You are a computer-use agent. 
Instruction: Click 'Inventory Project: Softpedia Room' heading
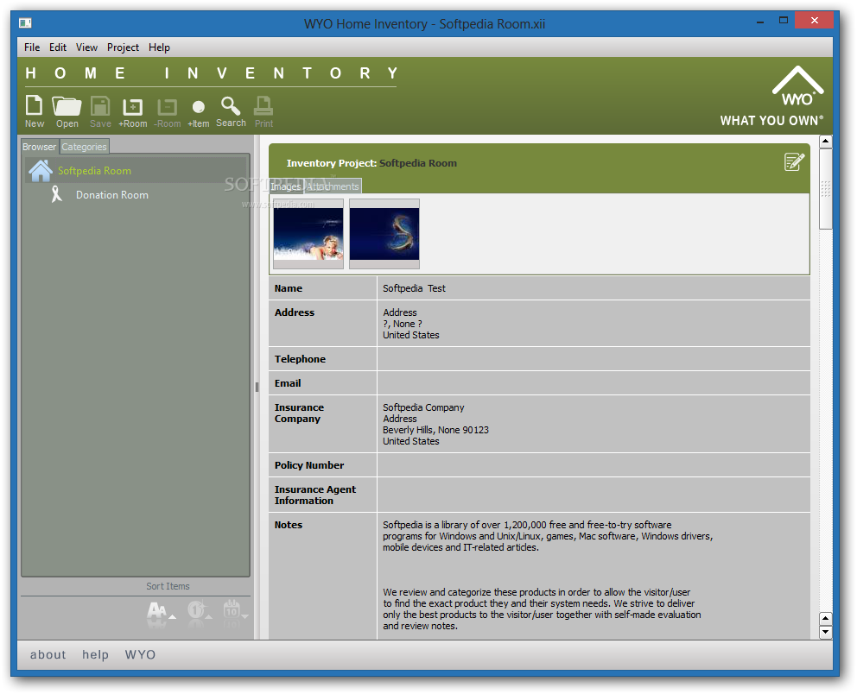pyautogui.click(x=371, y=163)
